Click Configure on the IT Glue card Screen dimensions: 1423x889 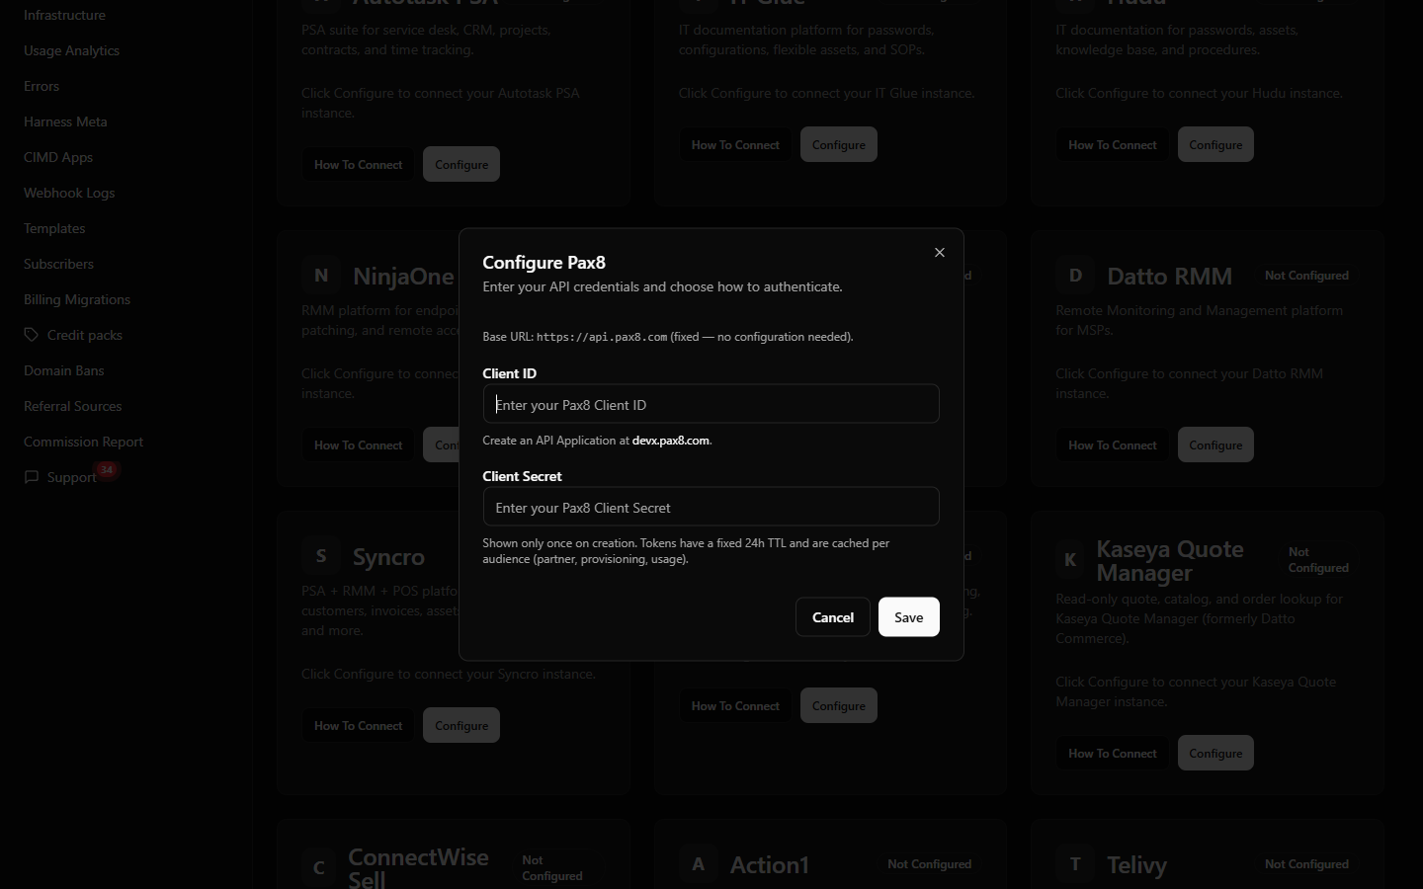pyautogui.click(x=838, y=144)
